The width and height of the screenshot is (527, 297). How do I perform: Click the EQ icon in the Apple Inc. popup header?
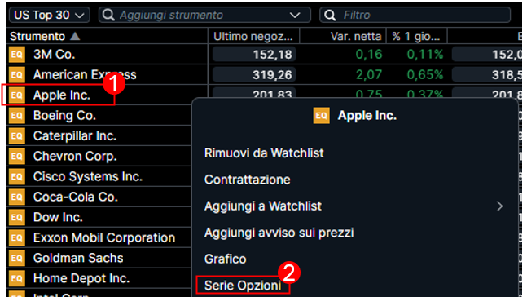tap(321, 116)
